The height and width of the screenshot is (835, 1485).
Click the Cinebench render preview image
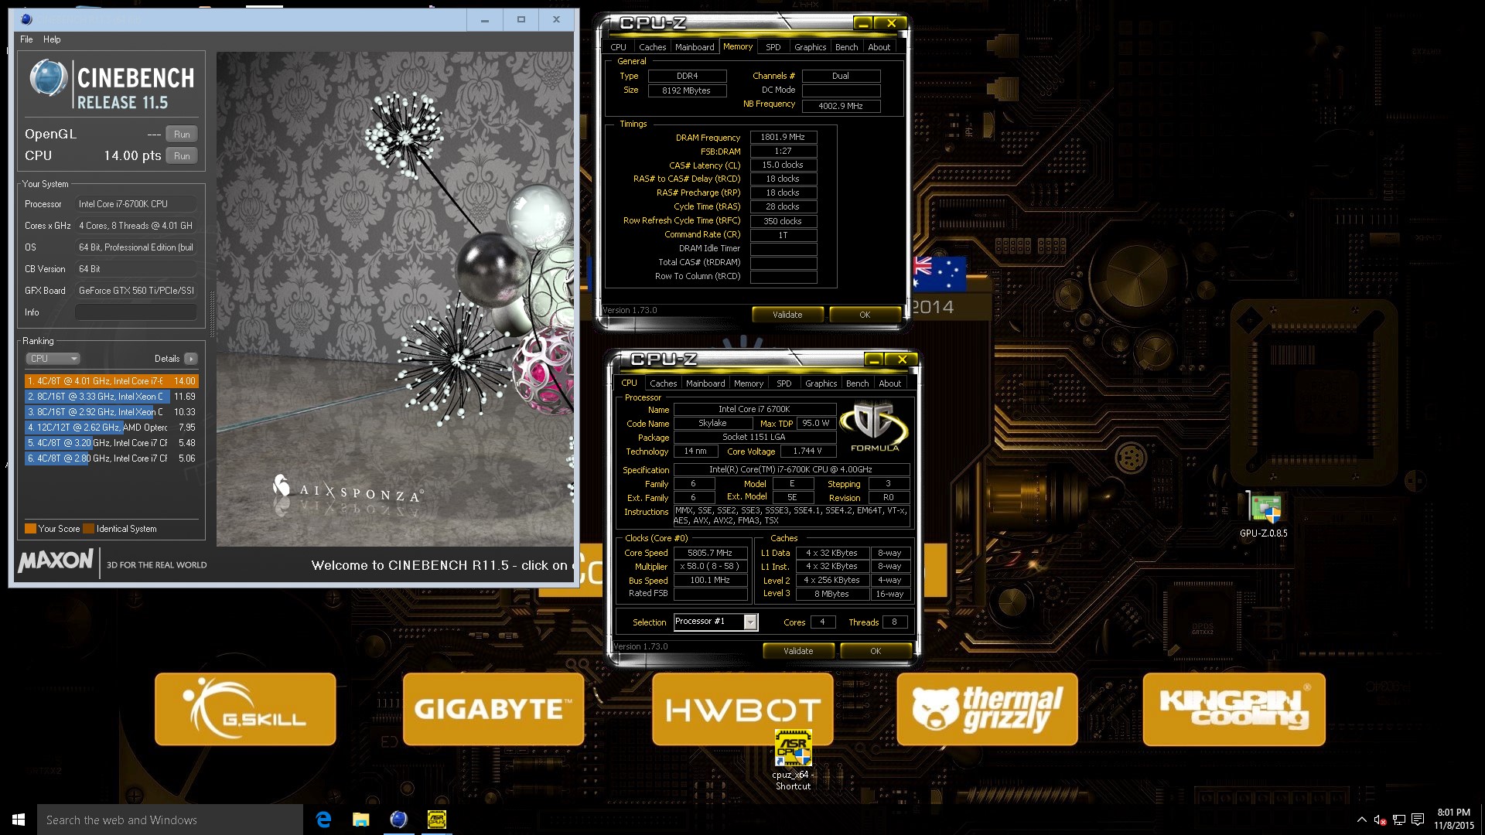point(395,299)
